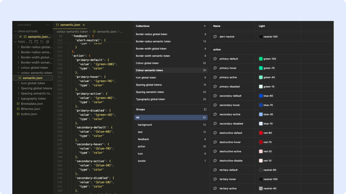Click the green-100 colour swatch

point(261,59)
